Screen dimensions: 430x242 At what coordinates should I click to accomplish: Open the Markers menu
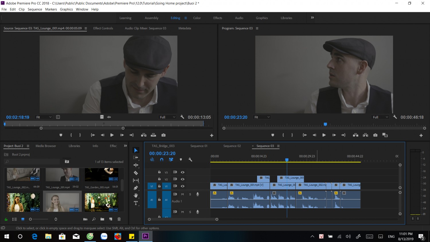(51, 9)
